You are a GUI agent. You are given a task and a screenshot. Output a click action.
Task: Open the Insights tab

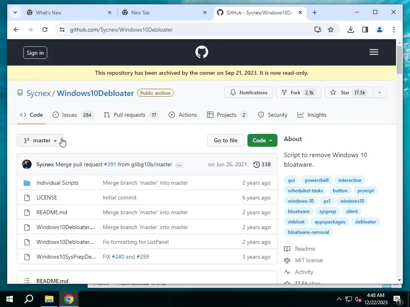312,115
